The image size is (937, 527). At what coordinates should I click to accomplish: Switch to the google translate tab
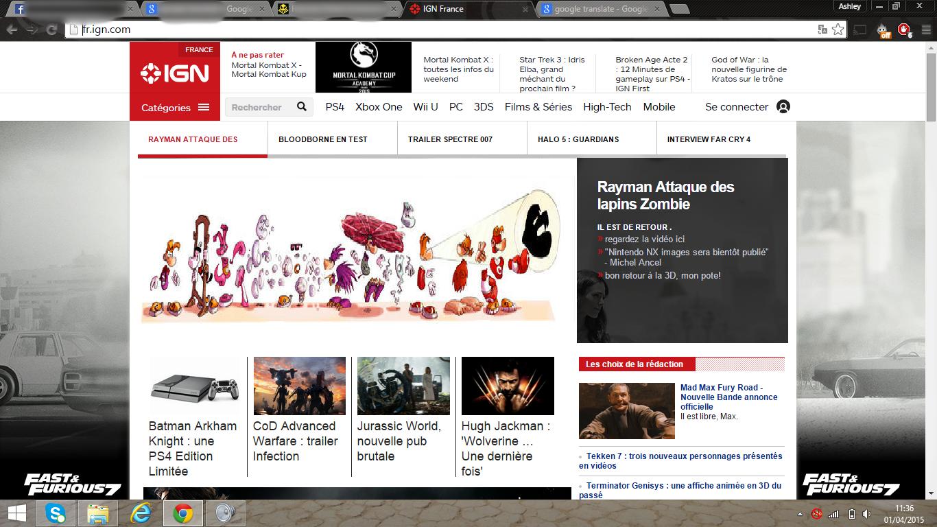coord(602,9)
